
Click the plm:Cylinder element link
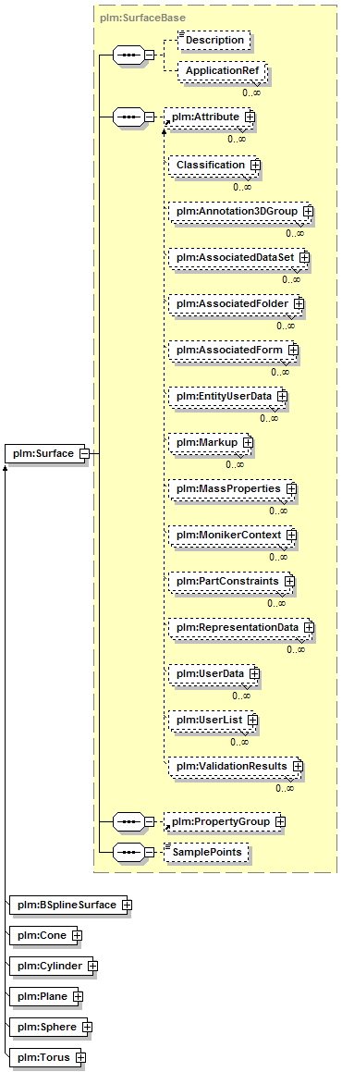click(50, 966)
